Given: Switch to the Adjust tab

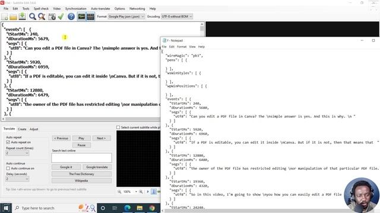Looking at the screenshot, I should (34, 129).
